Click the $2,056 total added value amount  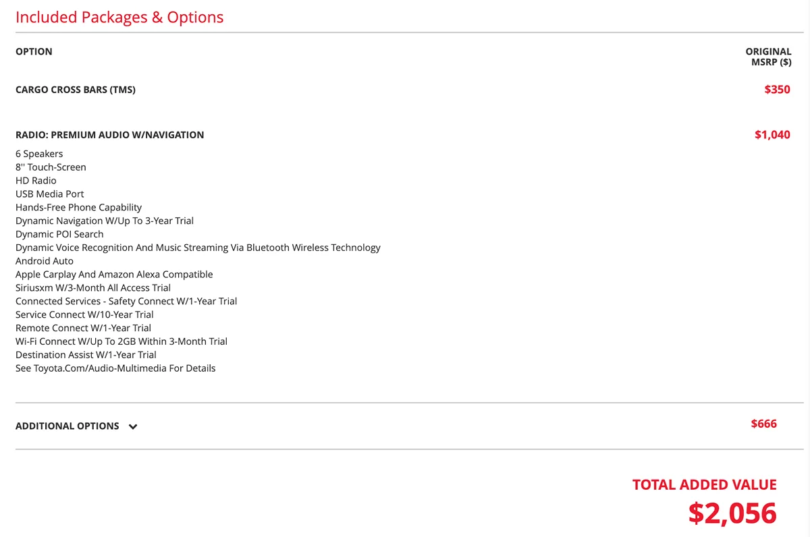point(732,513)
